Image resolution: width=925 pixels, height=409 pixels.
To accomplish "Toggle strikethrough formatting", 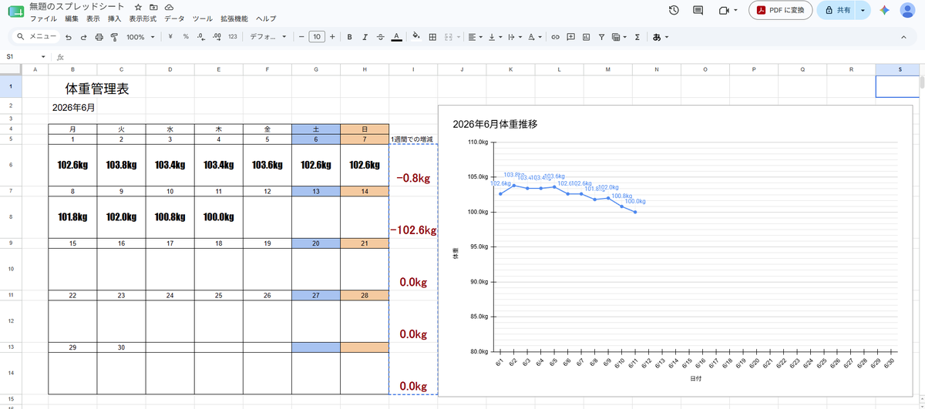I will click(x=380, y=36).
